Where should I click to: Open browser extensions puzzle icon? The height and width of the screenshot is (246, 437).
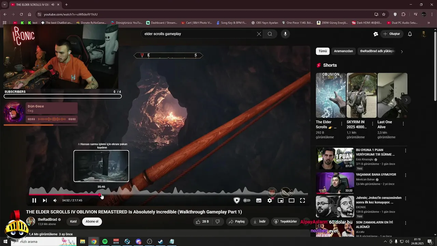coord(404,14)
